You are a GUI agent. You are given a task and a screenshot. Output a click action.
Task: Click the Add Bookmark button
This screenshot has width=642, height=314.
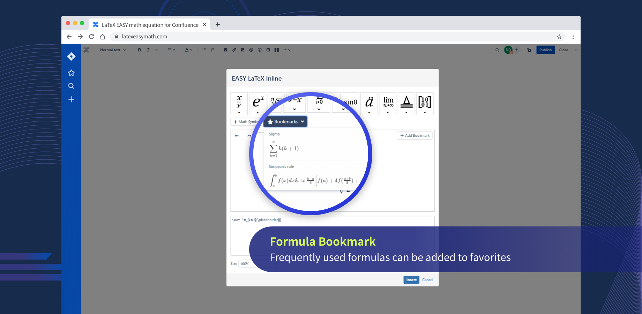415,136
